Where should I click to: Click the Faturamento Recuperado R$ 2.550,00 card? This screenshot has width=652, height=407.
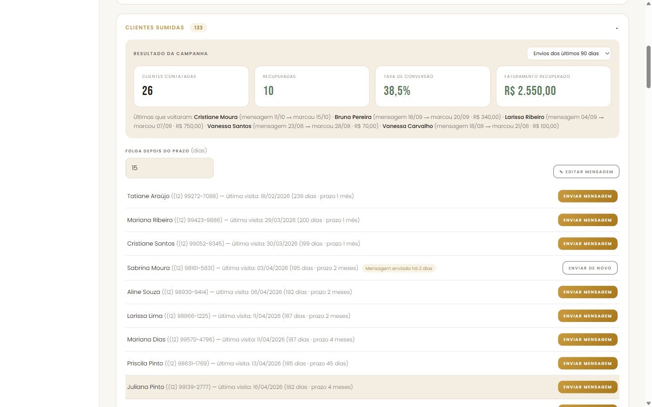(x=554, y=86)
